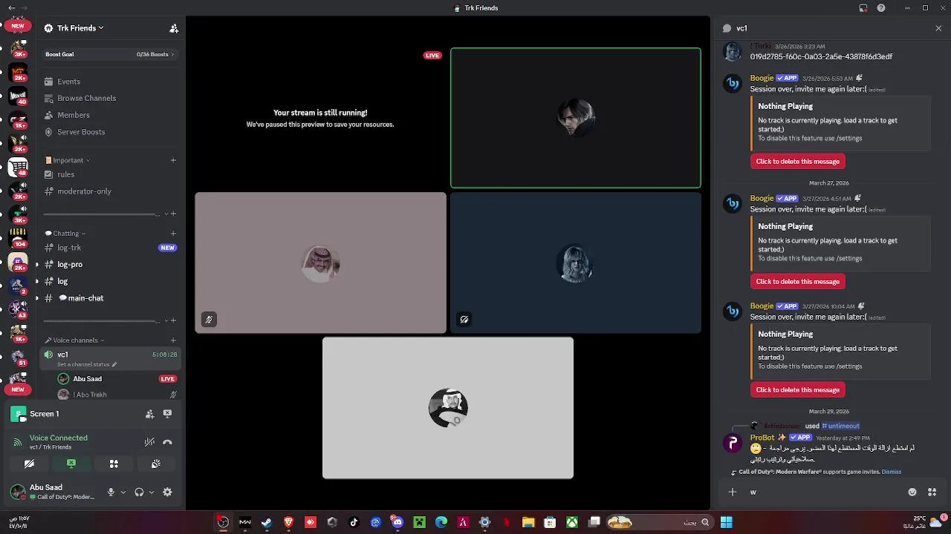Toggle noise suppression in voice panel
This screenshot has width=951, height=534.
point(149,442)
